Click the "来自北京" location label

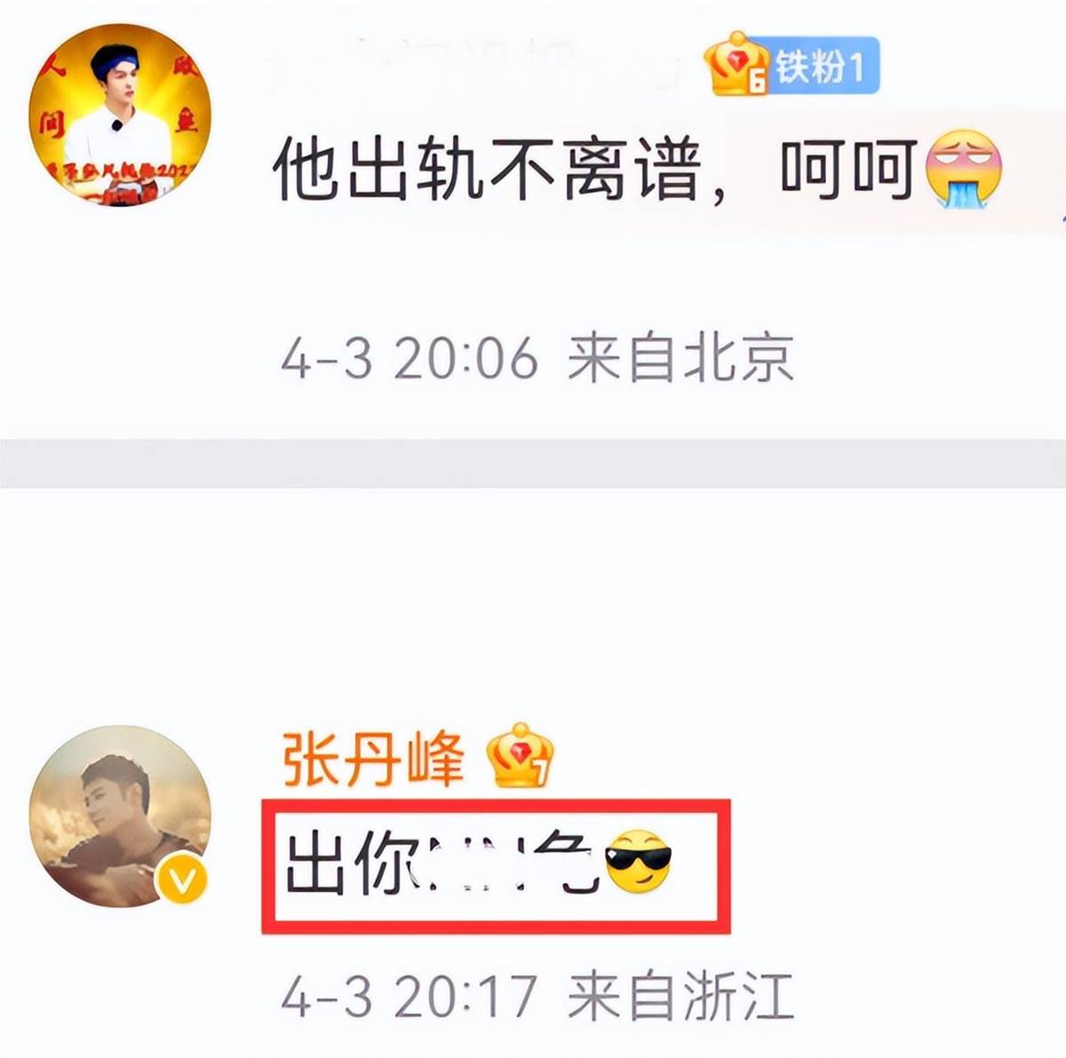coord(680,359)
